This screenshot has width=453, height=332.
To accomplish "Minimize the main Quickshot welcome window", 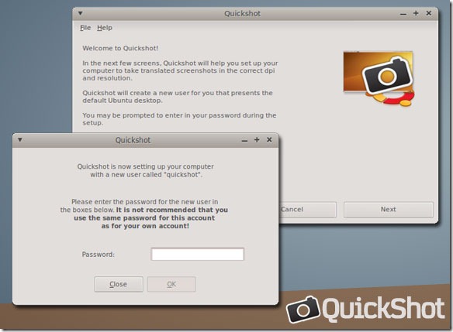I will pyautogui.click(x=403, y=14).
